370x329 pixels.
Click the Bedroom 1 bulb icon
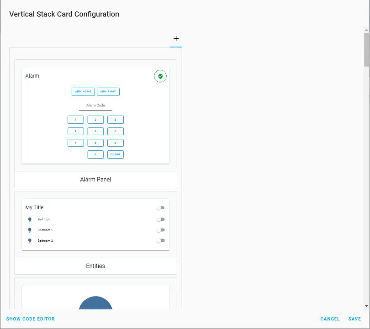click(x=30, y=230)
